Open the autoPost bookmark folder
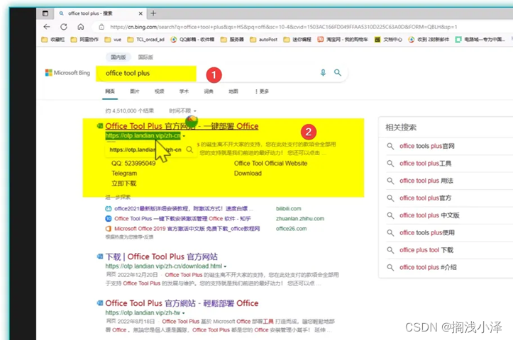The width and height of the screenshot is (513, 340). pos(263,40)
